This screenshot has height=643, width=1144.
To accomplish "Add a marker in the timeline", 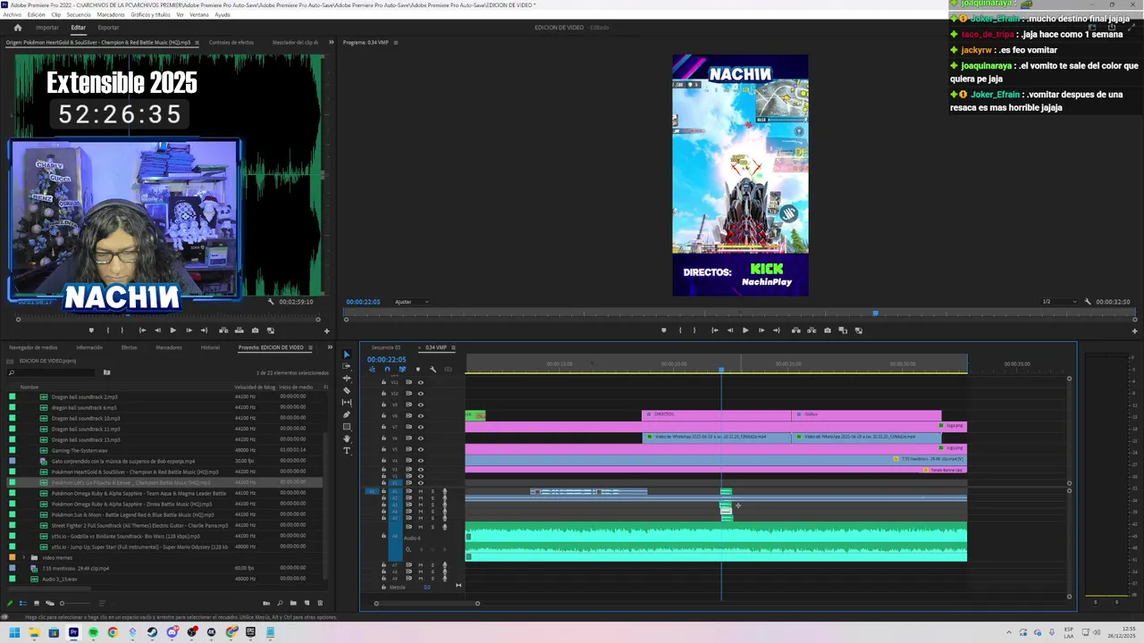I will click(417, 370).
